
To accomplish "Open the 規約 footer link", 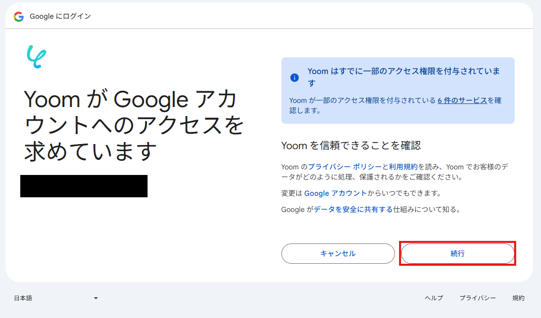I will pyautogui.click(x=518, y=298).
